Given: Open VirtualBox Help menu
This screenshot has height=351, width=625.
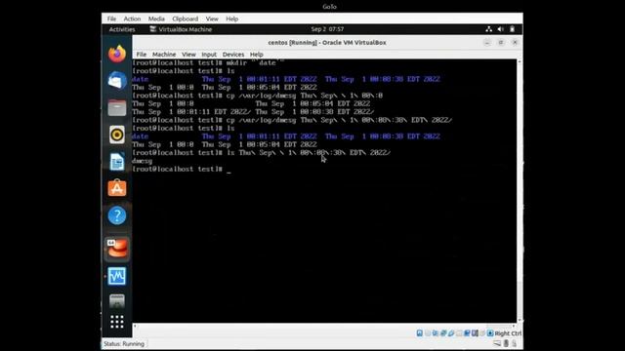Looking at the screenshot, I should coord(256,55).
